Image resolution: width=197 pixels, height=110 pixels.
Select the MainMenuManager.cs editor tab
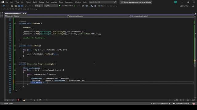(x=13, y=13)
